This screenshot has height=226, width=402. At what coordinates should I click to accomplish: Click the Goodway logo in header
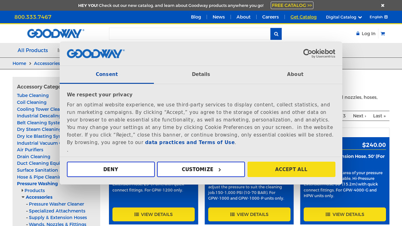56,34
